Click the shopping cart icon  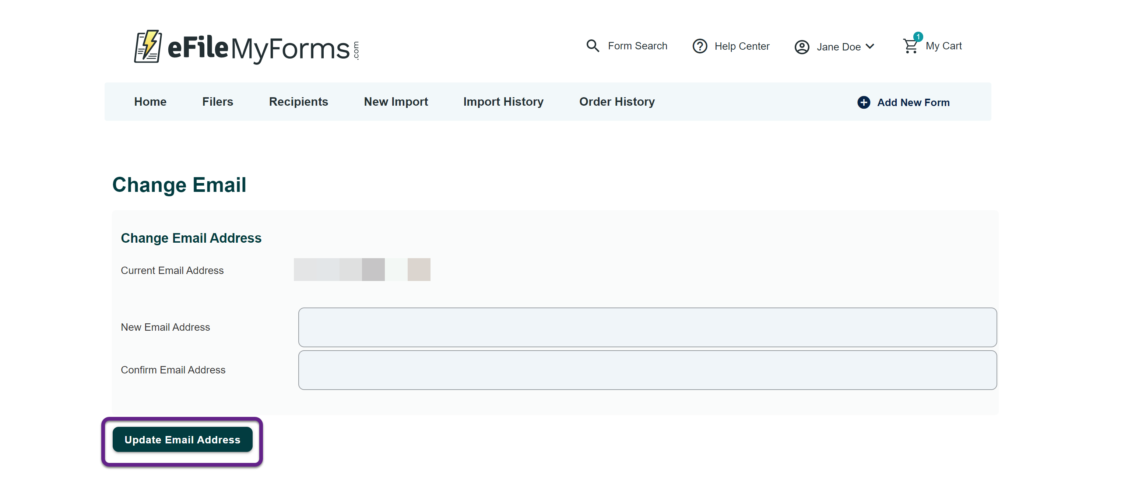(910, 46)
